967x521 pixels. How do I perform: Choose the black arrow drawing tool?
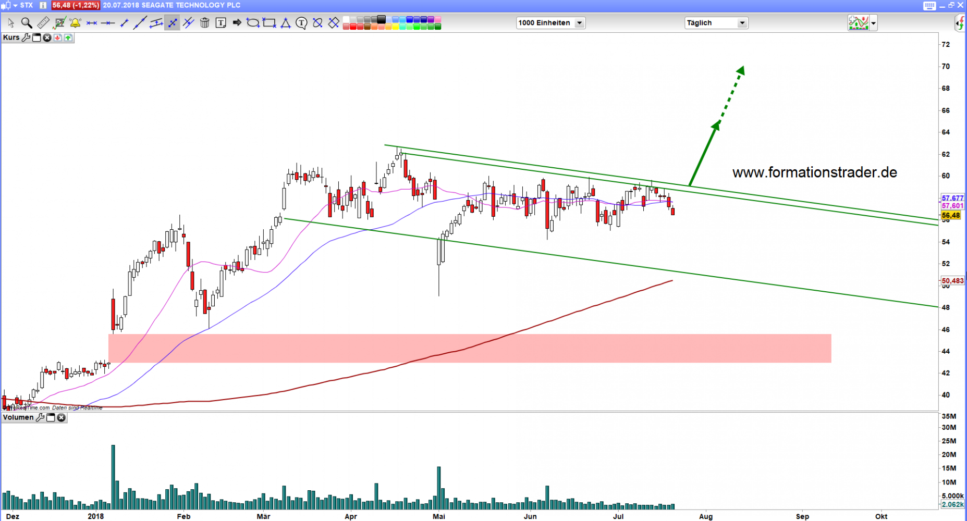237,23
